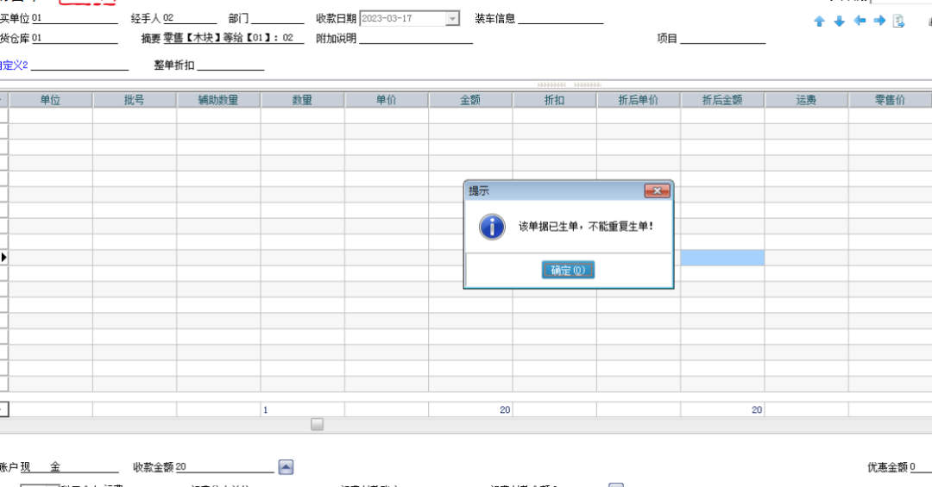Click the 附加说明 input field
The height and width of the screenshot is (487, 932).
point(415,38)
